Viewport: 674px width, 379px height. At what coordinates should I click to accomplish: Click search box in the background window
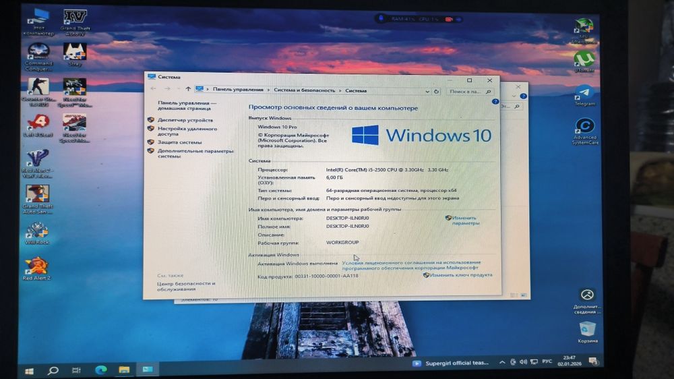click(512, 107)
